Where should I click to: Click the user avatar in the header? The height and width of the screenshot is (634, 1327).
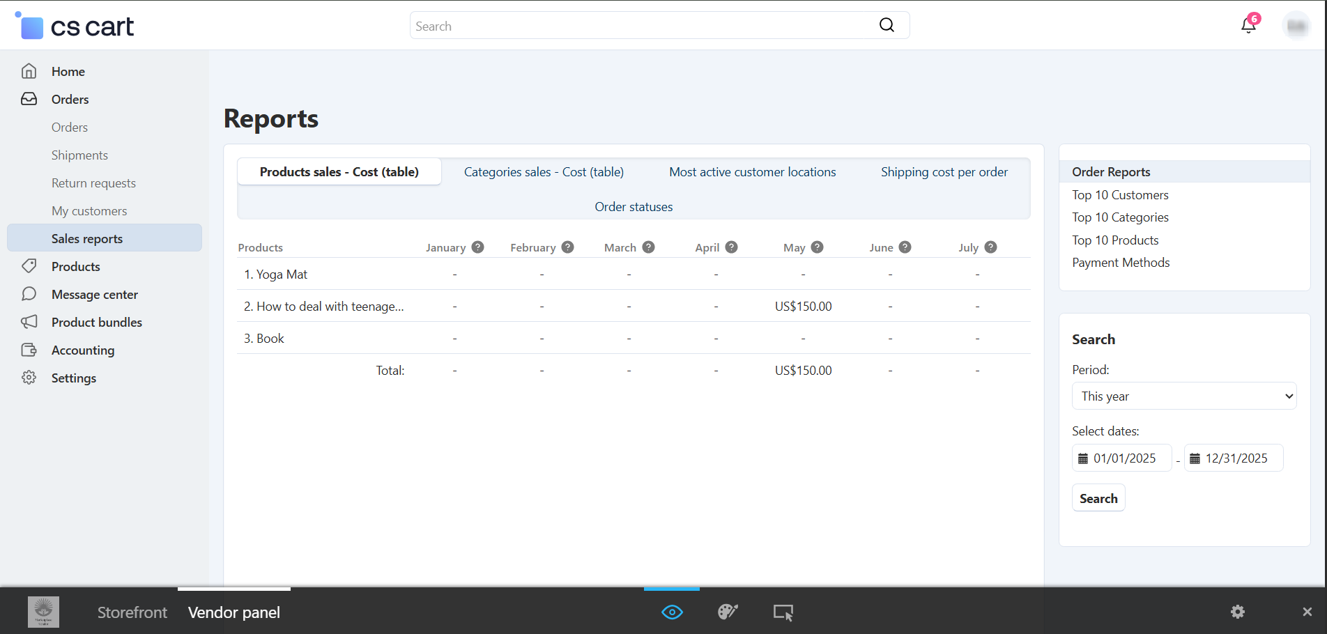click(1296, 26)
